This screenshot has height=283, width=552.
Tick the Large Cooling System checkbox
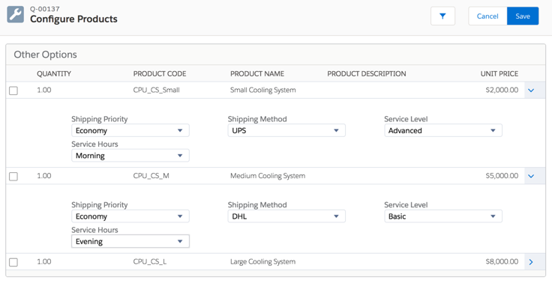pyautogui.click(x=13, y=262)
